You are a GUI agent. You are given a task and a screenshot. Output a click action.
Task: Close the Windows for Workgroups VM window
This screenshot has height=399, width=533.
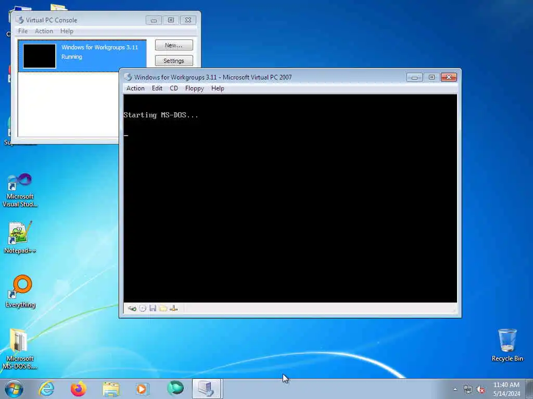coord(449,77)
